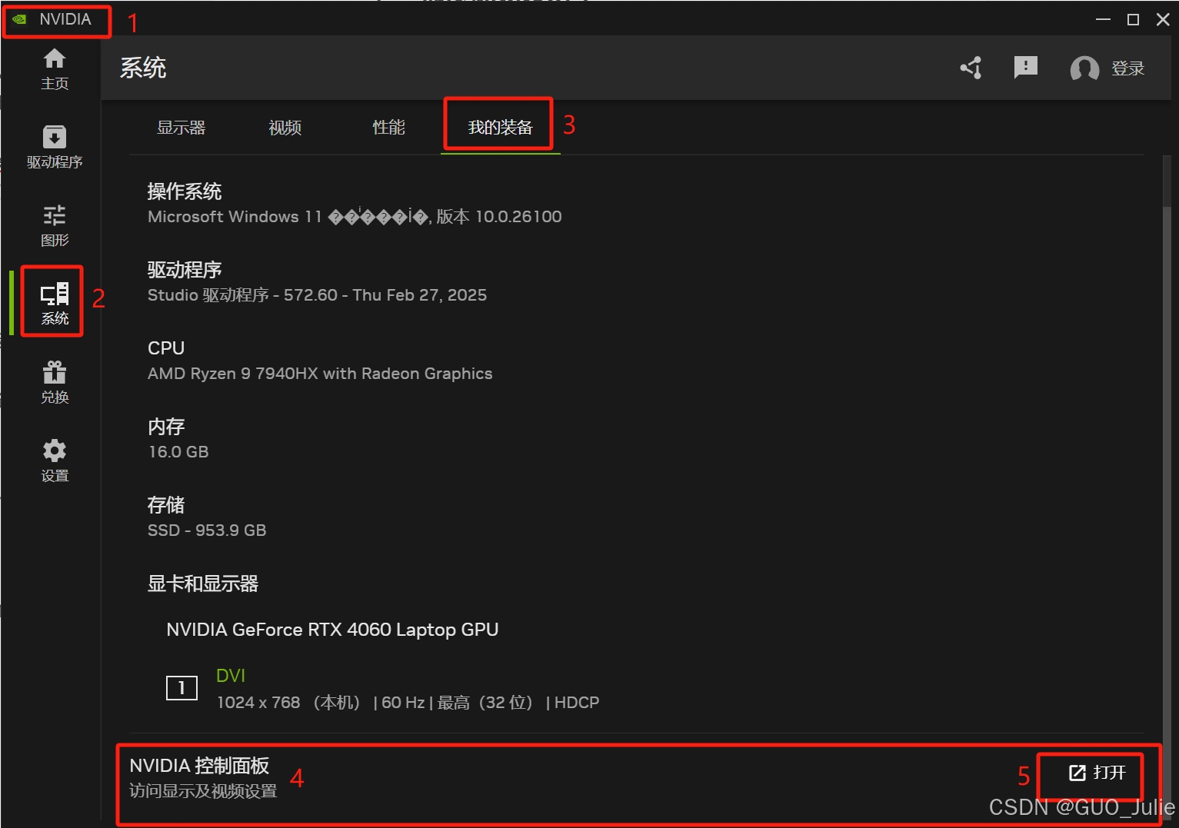Click the NVIDIA logo in title bar

pyautogui.click(x=19, y=19)
